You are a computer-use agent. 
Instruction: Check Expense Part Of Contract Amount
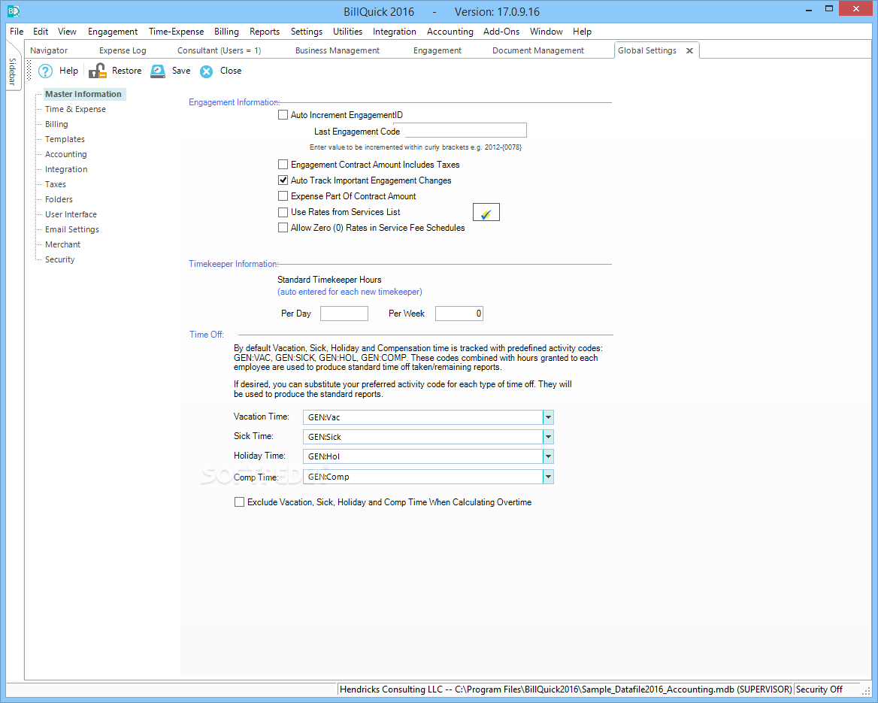(283, 196)
